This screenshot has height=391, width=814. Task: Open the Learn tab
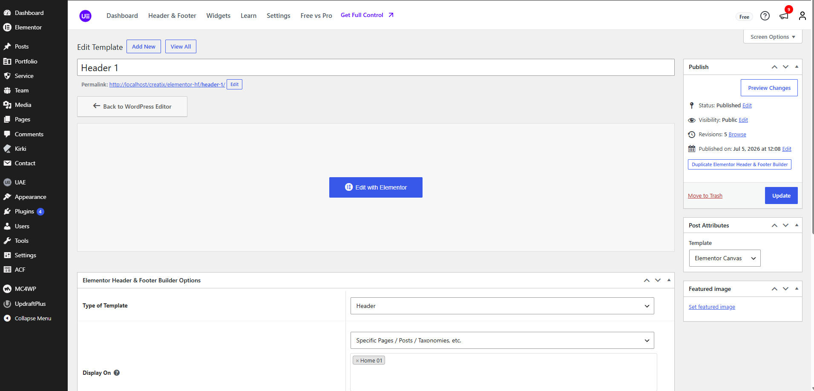[248, 16]
